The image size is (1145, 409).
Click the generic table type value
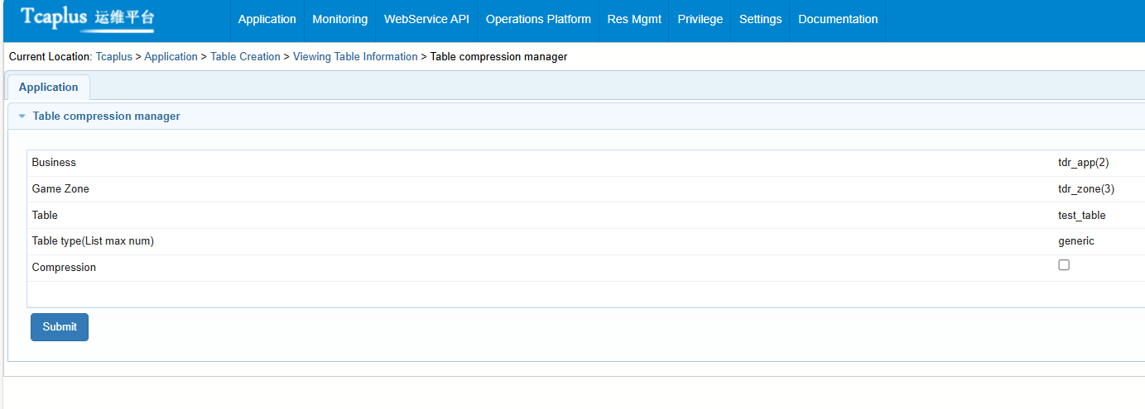click(1076, 241)
